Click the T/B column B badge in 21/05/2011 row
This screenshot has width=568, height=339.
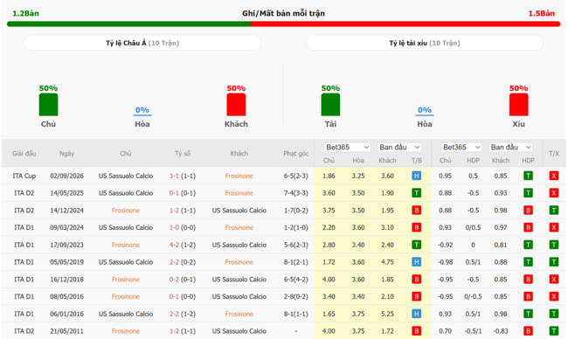point(416,331)
